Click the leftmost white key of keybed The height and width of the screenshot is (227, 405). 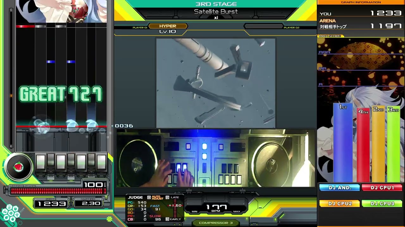[40, 162]
